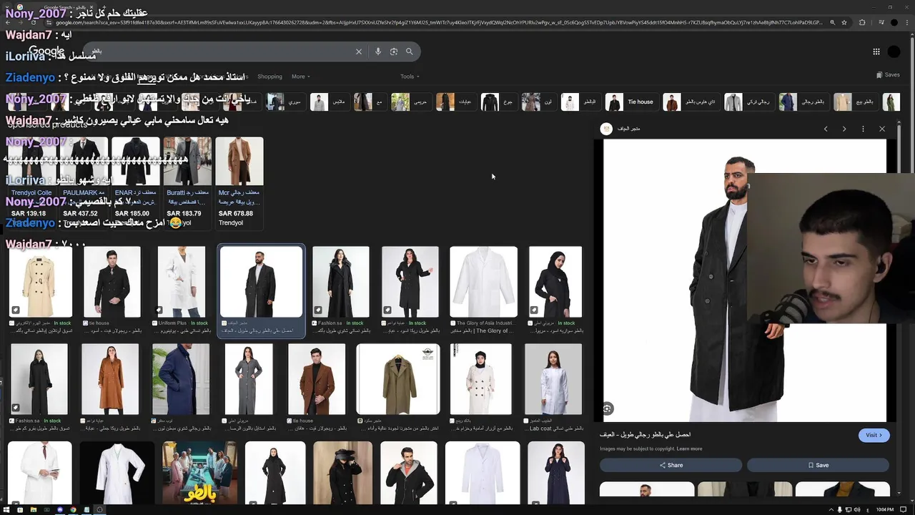Open the olive green coat on hanger result
This screenshot has width=915, height=515.
click(398, 379)
